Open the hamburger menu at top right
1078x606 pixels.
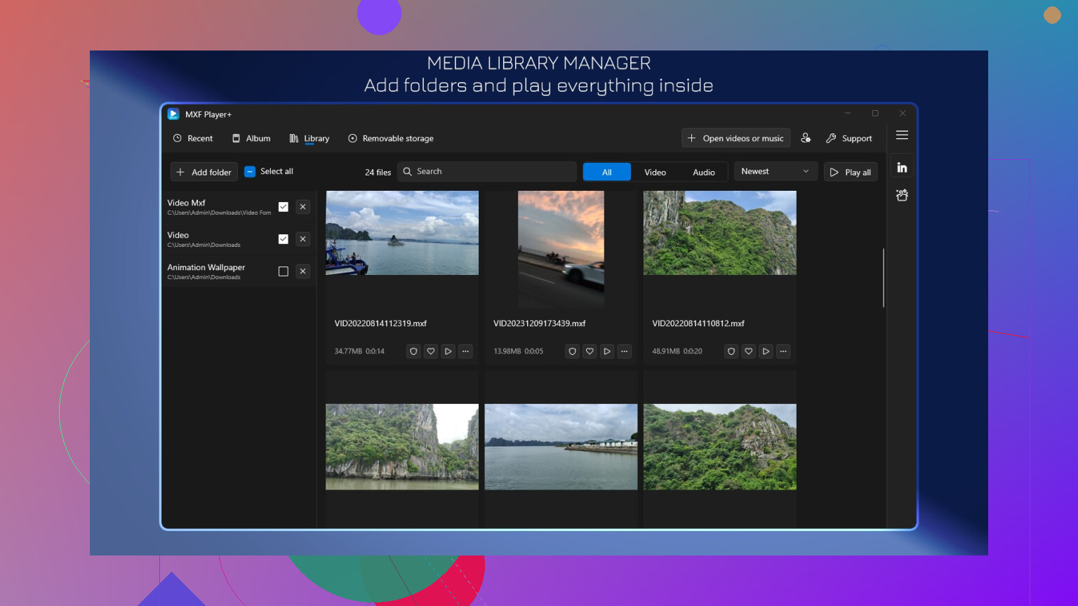pos(902,135)
